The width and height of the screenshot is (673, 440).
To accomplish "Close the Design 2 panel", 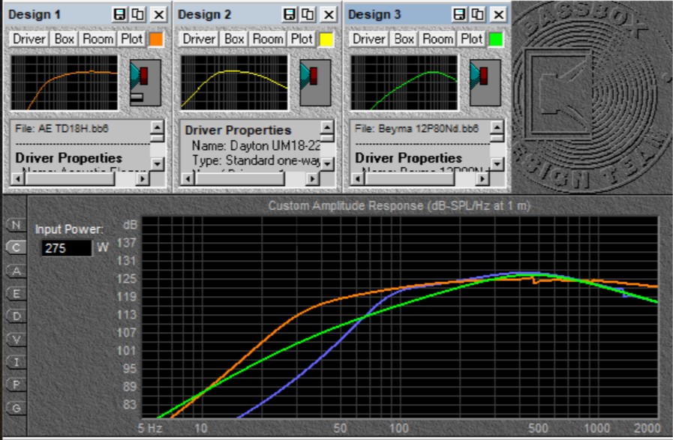I will tap(329, 14).
